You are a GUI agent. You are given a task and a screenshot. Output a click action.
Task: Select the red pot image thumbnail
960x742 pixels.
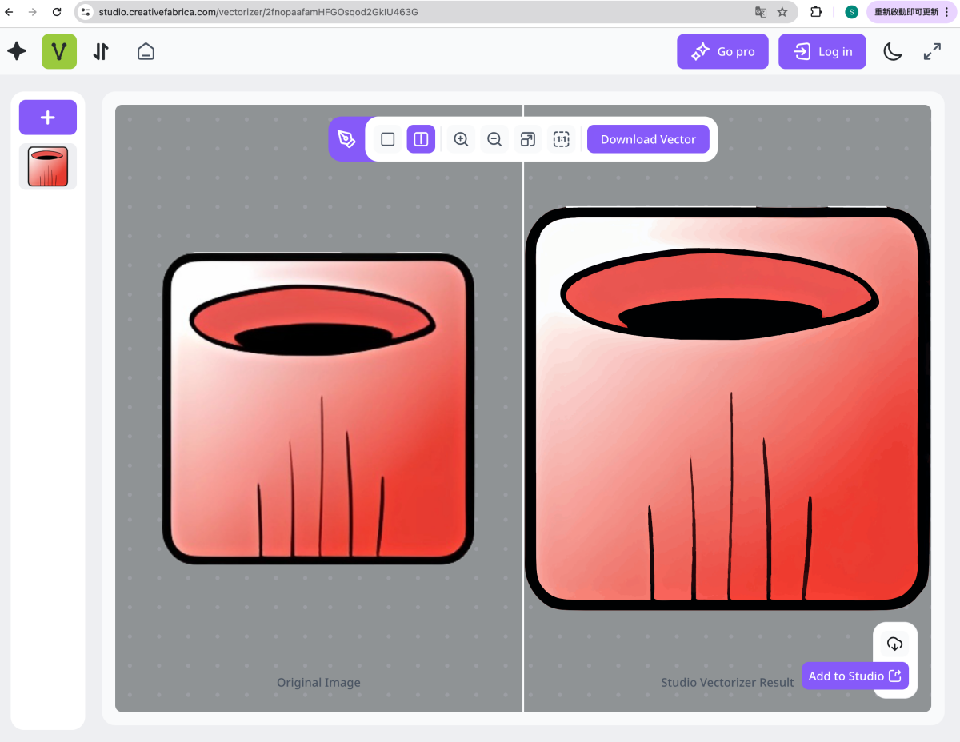click(48, 166)
